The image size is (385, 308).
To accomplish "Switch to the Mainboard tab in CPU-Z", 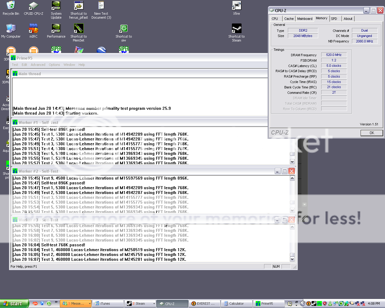I will click(x=305, y=19).
